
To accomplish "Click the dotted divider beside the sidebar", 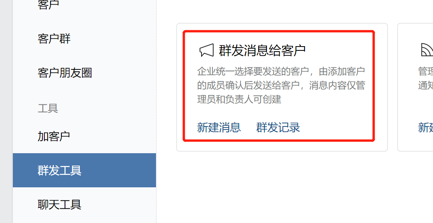I will tap(156, 112).
